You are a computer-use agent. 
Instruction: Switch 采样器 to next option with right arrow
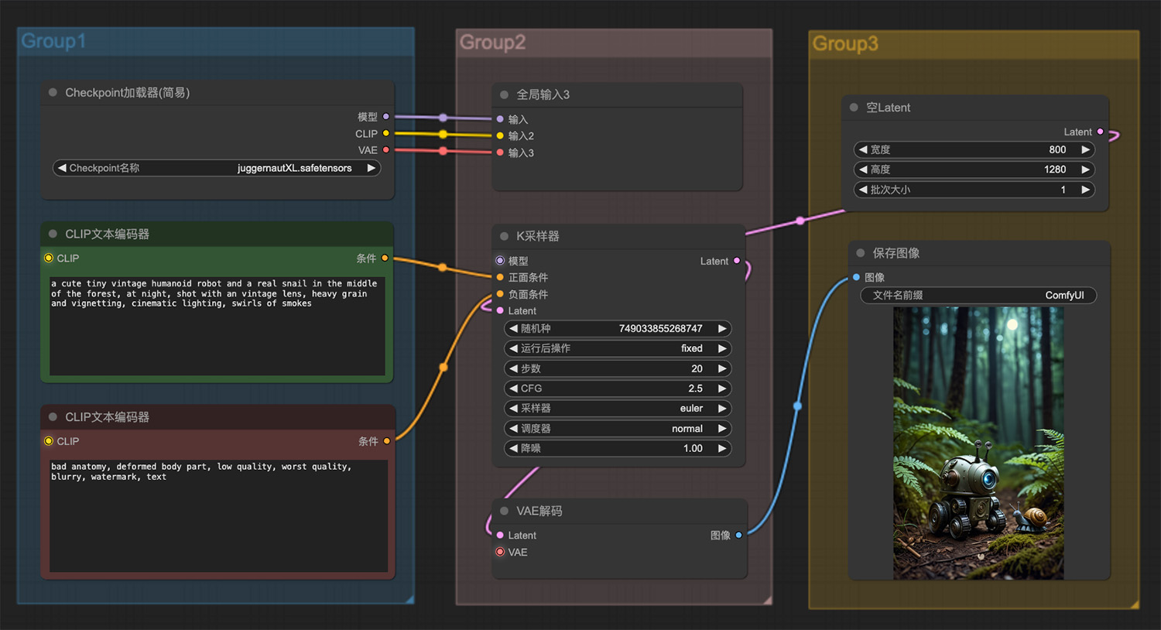point(721,408)
